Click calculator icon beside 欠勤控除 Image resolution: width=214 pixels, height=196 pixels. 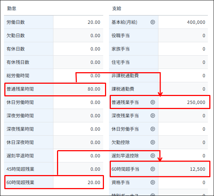coord(153,142)
